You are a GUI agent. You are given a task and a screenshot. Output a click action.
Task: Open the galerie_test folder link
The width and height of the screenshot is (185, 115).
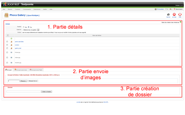pos(18,48)
